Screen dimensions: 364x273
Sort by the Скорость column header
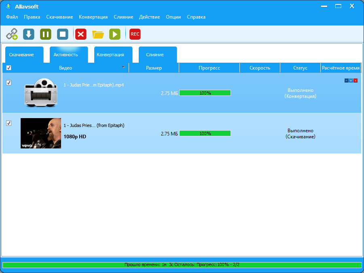[260, 68]
